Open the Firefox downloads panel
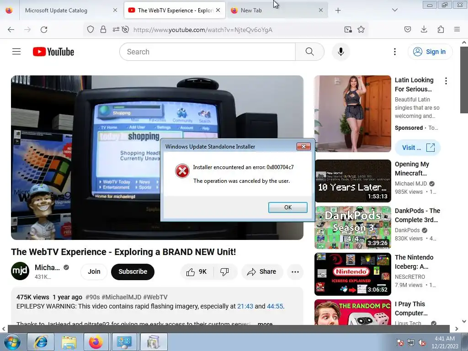 [424, 29]
